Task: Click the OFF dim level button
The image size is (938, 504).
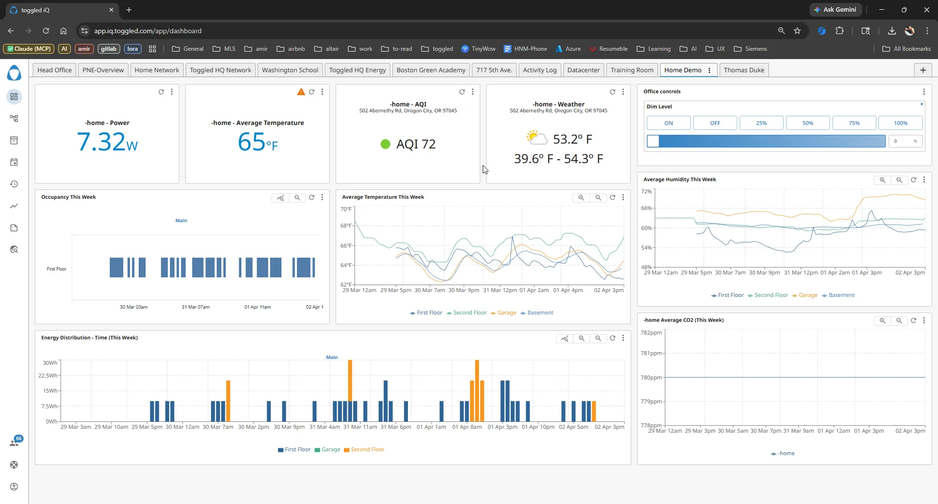Action: tap(715, 123)
